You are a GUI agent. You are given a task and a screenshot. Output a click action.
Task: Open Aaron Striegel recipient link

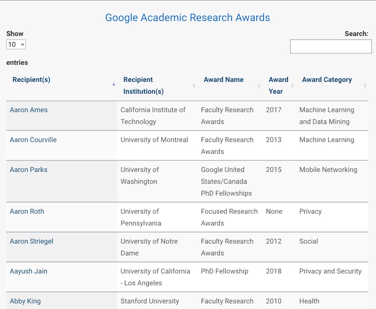[x=31, y=241]
